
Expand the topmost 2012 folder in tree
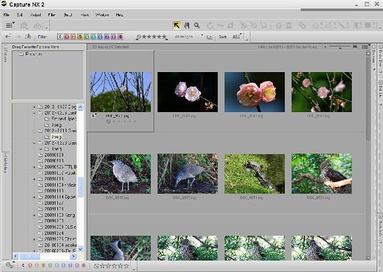[x=34, y=107]
